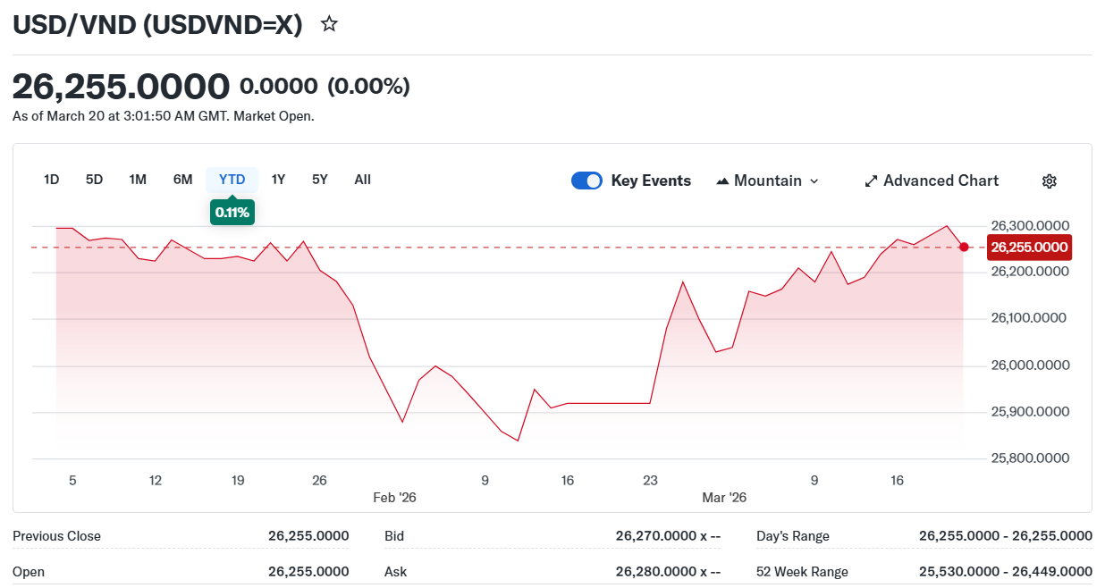Screen dimensions: 1105x588
Task: Click the mountain chart type icon
Action: click(x=723, y=181)
